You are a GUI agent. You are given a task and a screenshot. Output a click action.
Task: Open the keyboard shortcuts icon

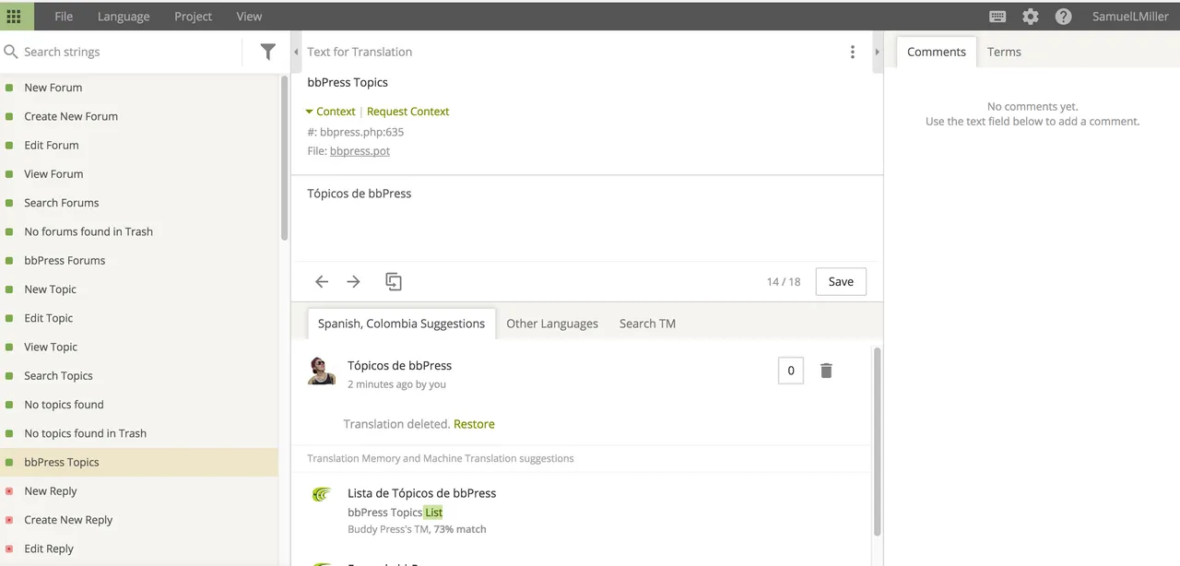997,17
